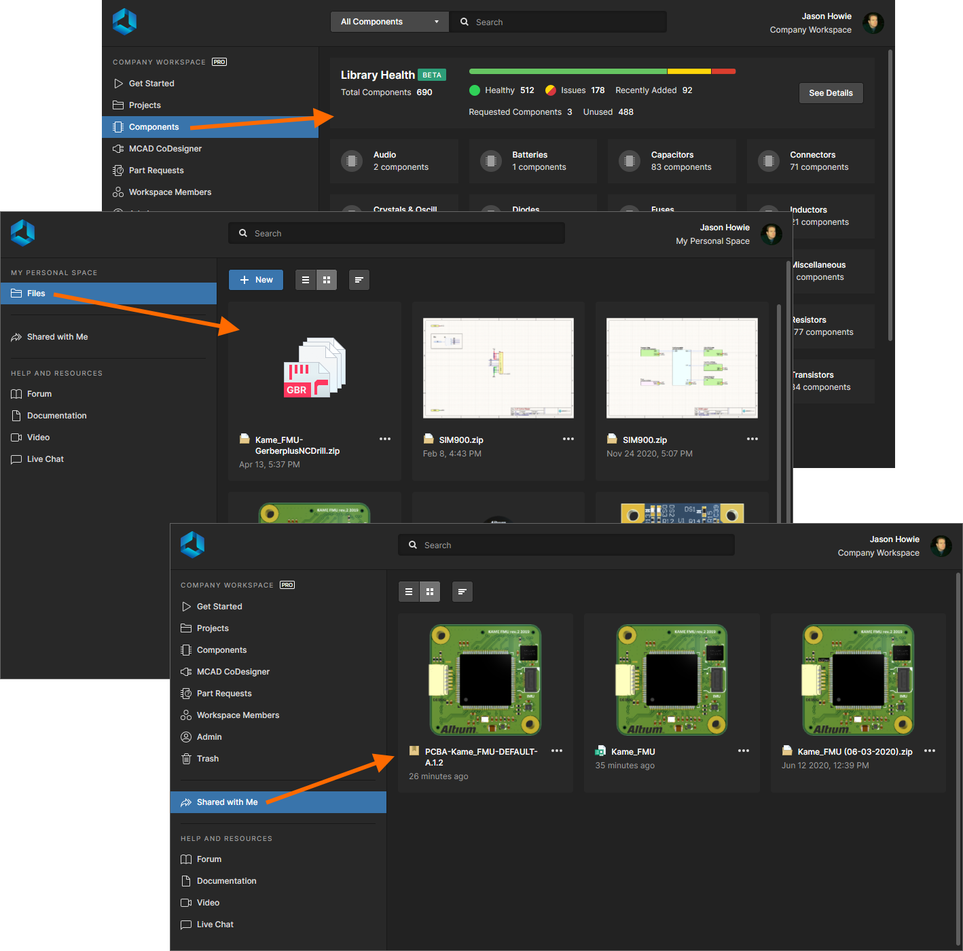
Task: Click Jason Howie's avatar in the top window
Action: click(873, 23)
